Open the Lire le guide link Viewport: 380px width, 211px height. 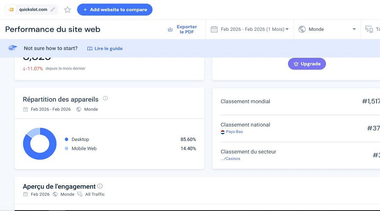pos(105,49)
